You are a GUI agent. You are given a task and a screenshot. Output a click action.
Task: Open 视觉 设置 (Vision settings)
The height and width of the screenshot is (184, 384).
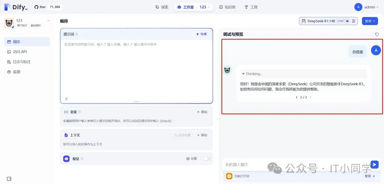(192, 159)
